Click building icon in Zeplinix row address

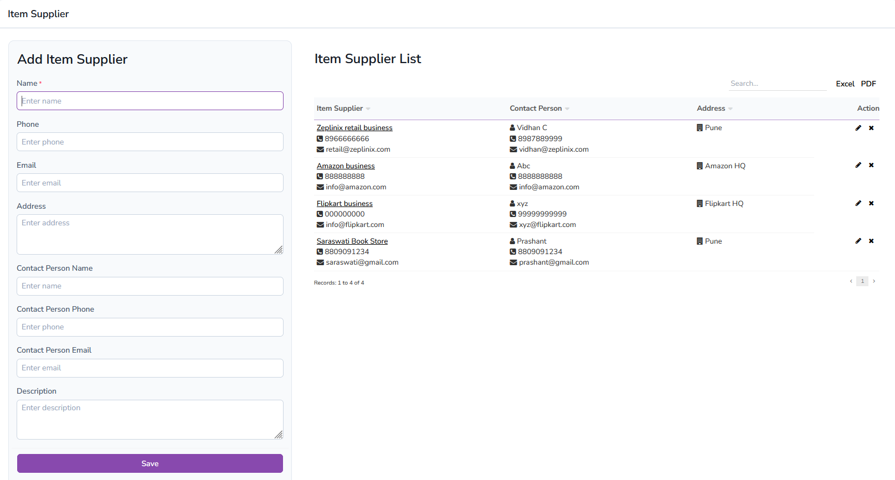(699, 128)
